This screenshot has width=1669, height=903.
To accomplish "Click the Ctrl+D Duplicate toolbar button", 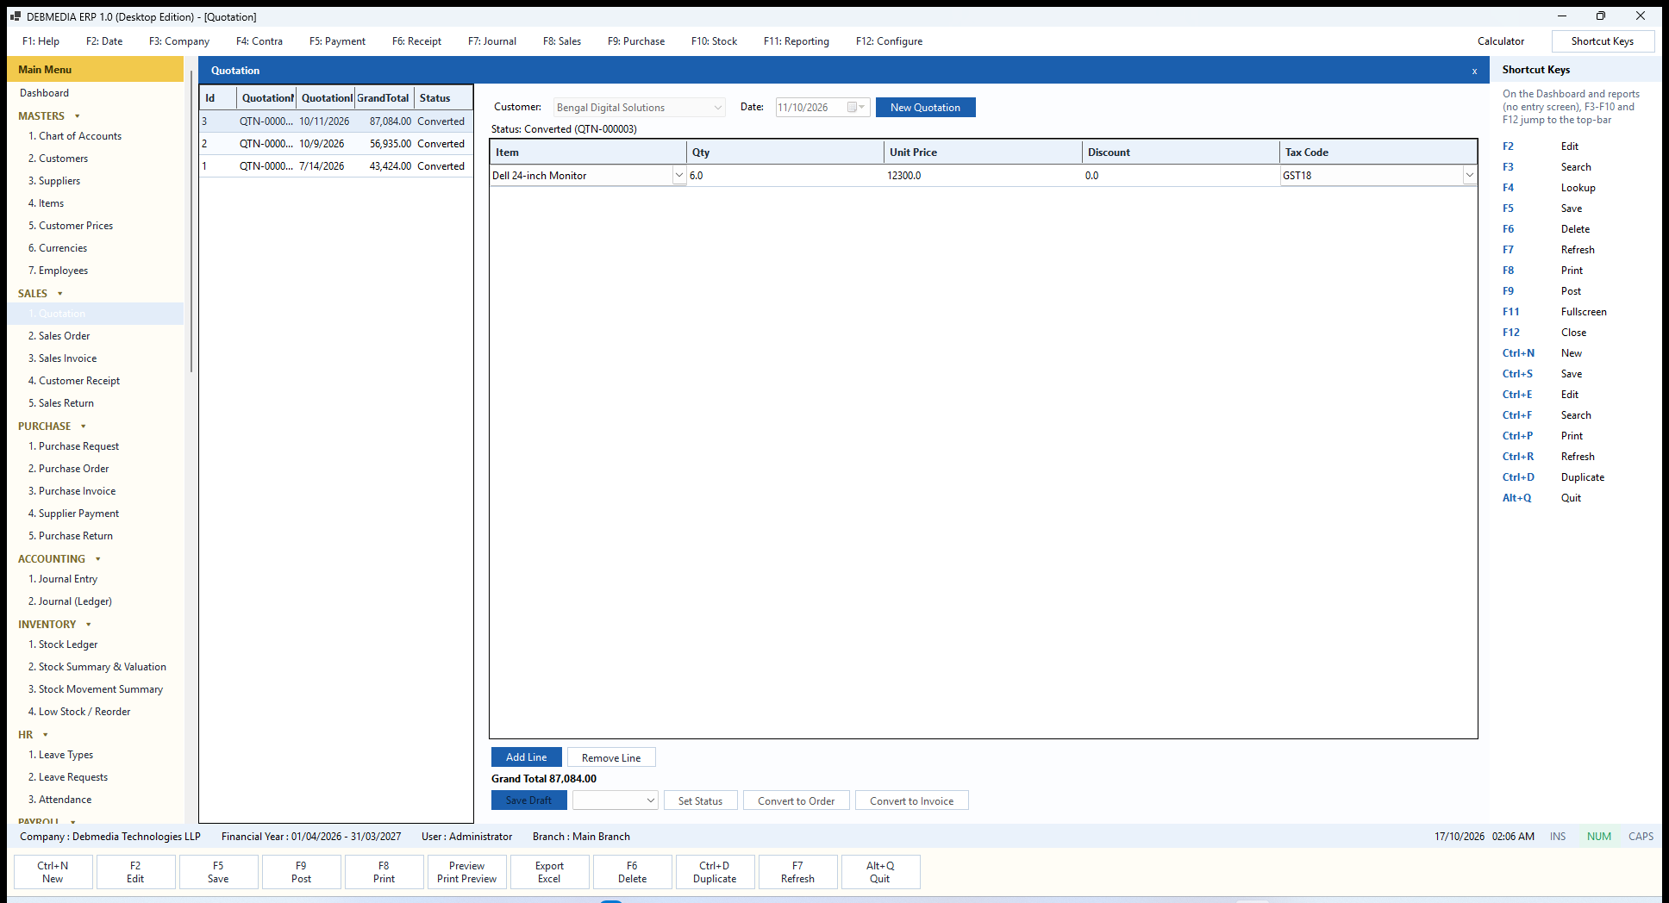I will point(715,872).
